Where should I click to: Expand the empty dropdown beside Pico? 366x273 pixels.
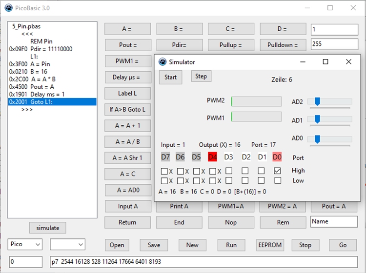point(67,244)
